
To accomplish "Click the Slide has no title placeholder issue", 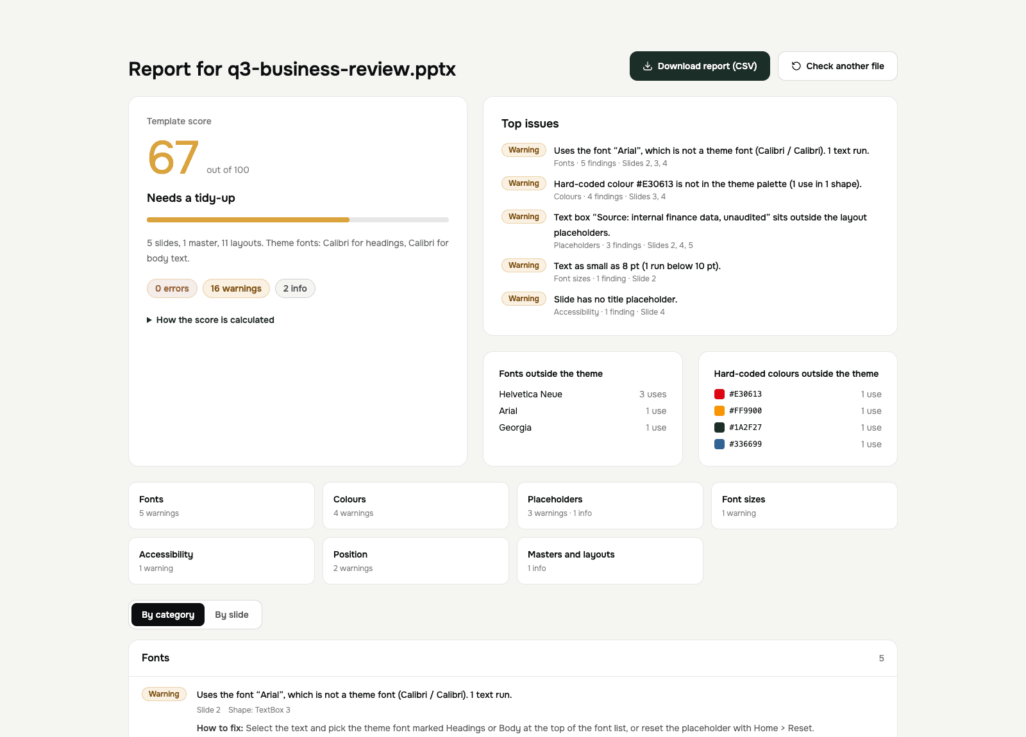I will (690, 305).
